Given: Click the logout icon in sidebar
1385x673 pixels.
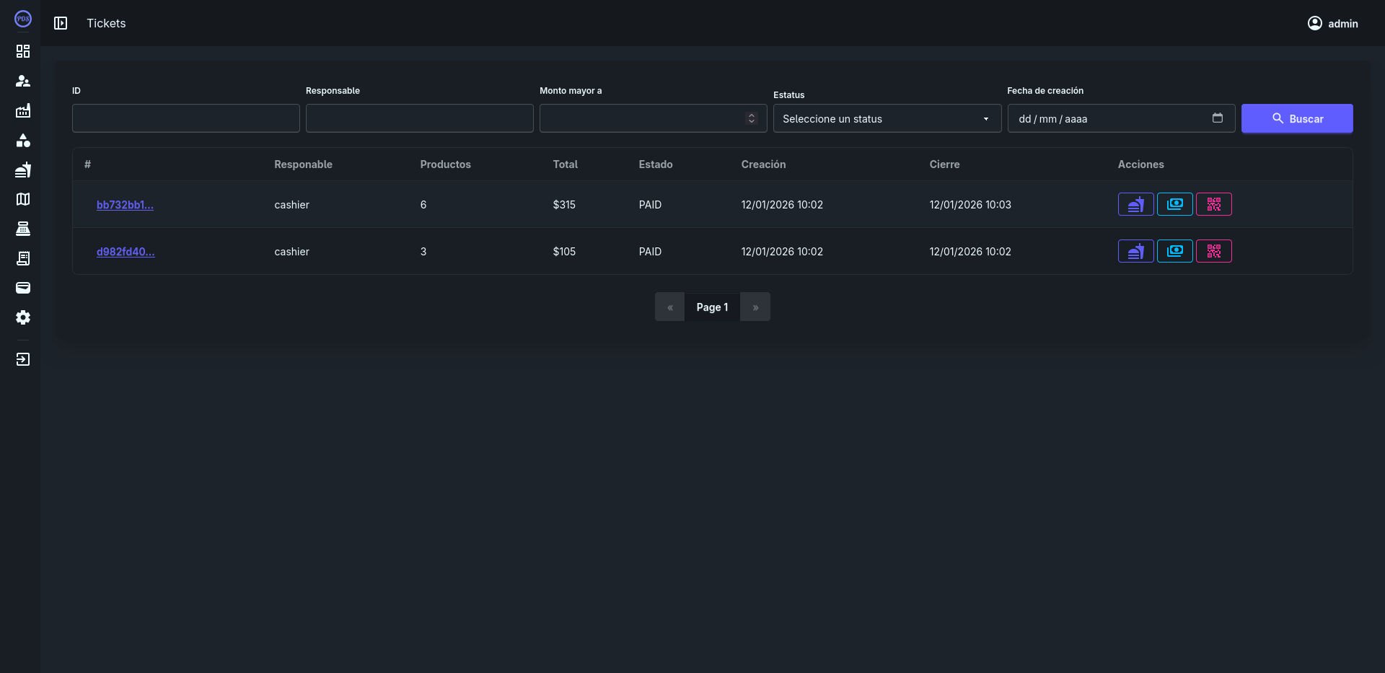Looking at the screenshot, I should tap(23, 359).
